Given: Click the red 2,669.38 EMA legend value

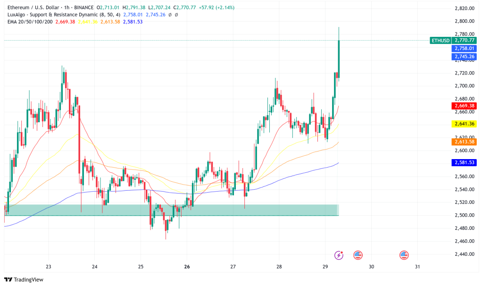Looking at the screenshot, I should (65, 22).
